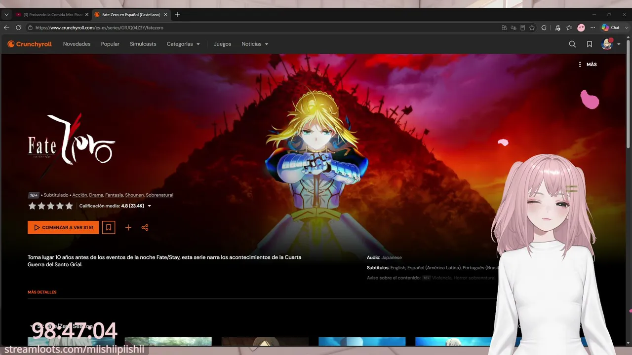The image size is (632, 355).
Task: Open the MÁS options menu
Action: (x=588, y=65)
